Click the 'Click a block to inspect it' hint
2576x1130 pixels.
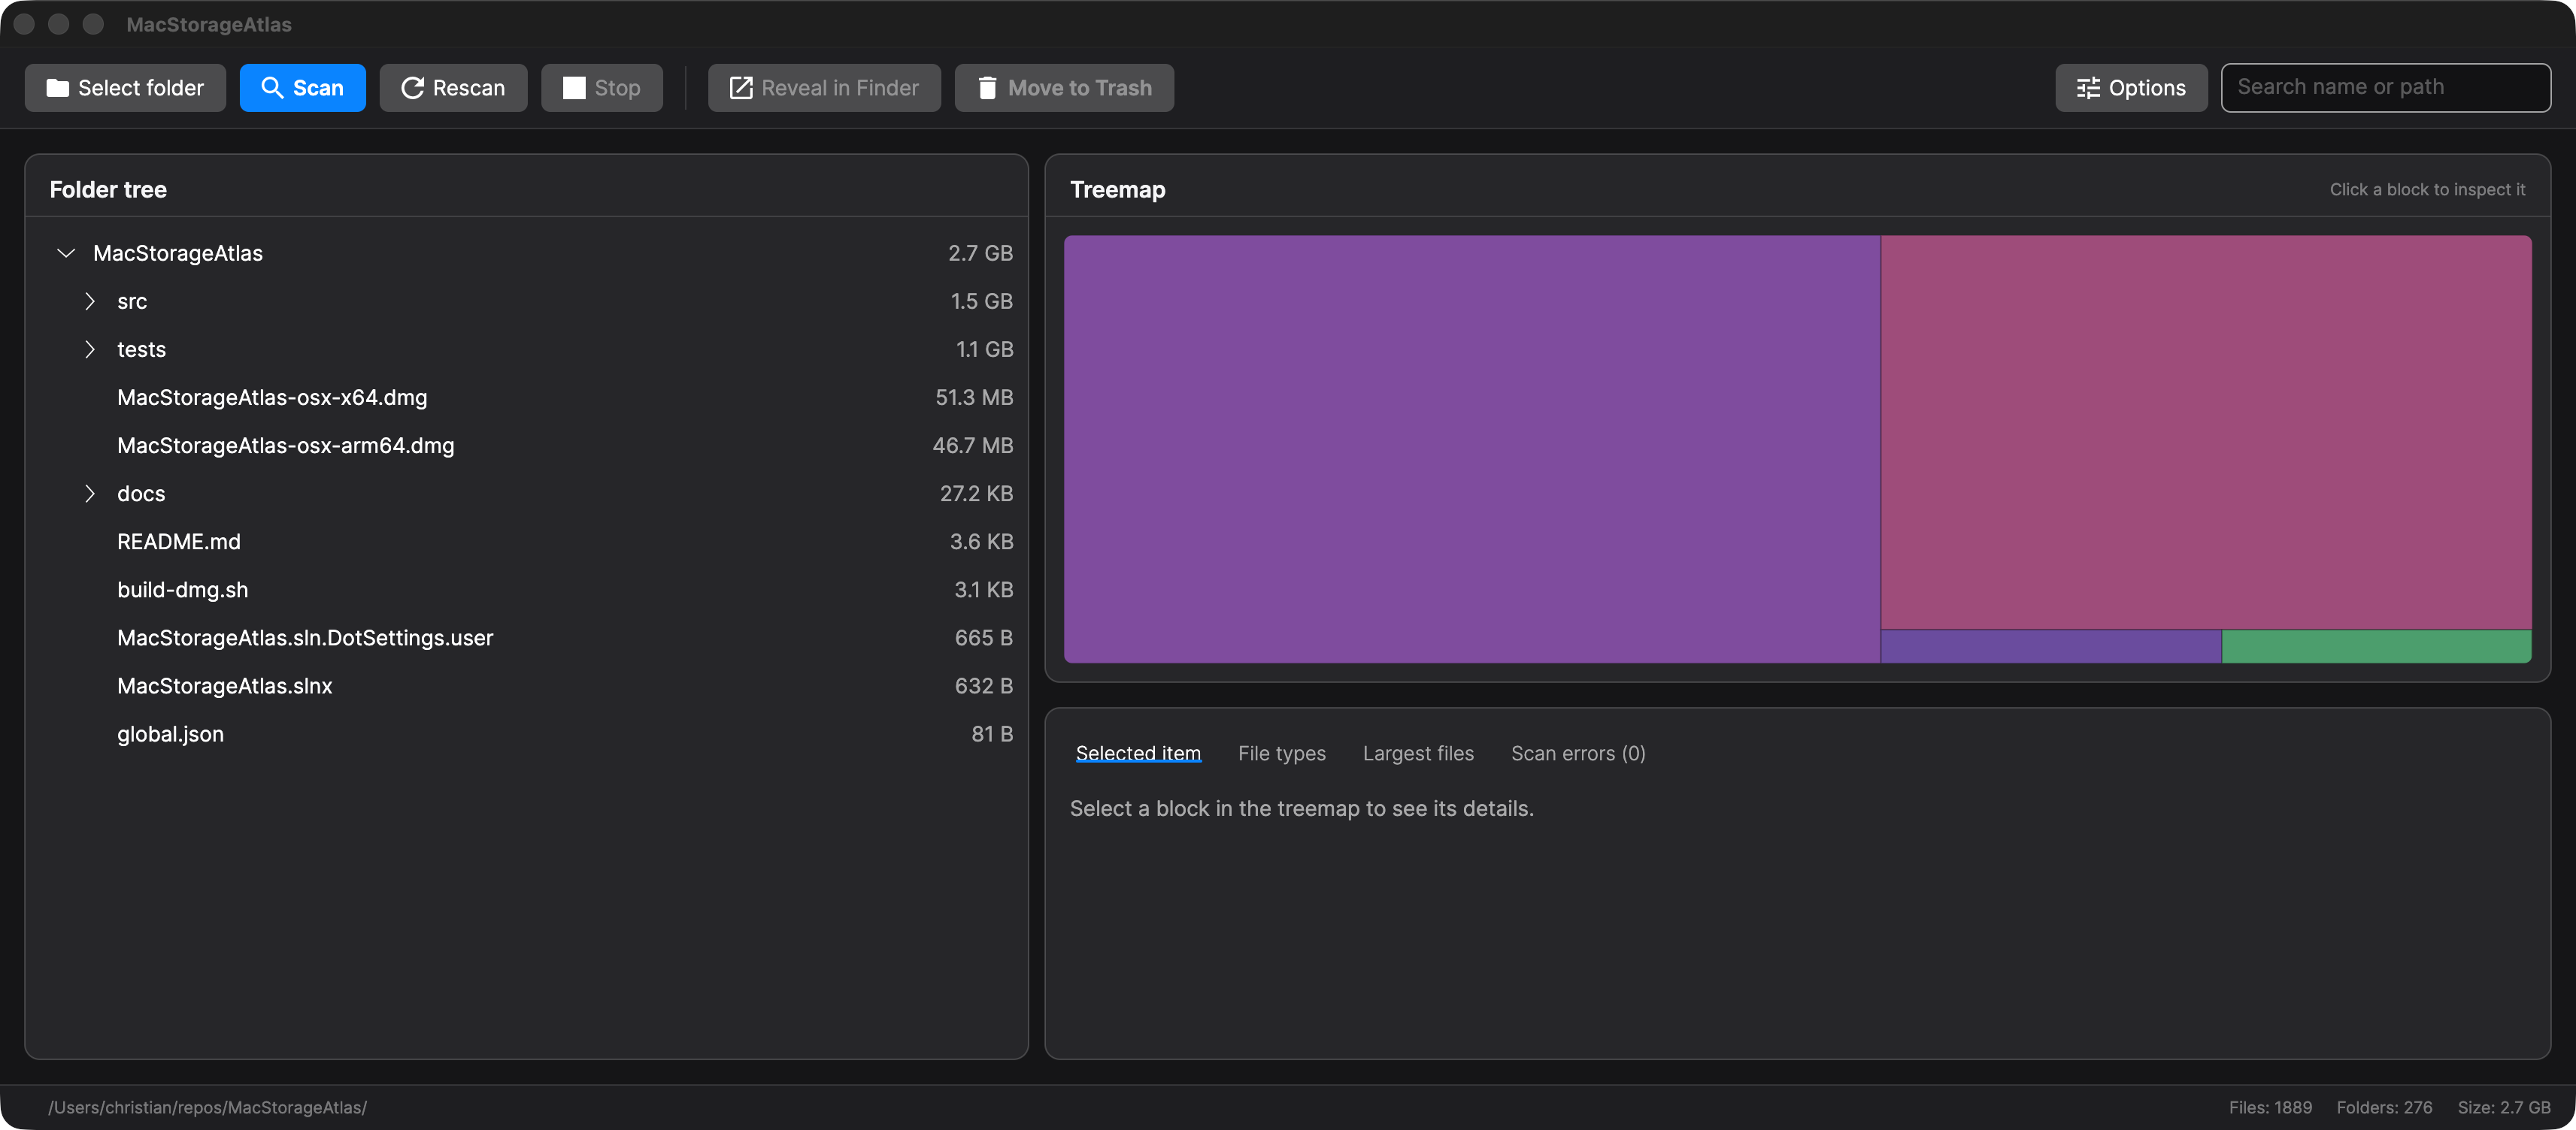point(2427,189)
